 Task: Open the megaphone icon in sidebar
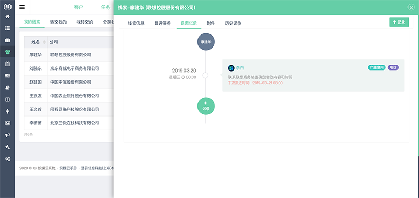click(x=7, y=135)
